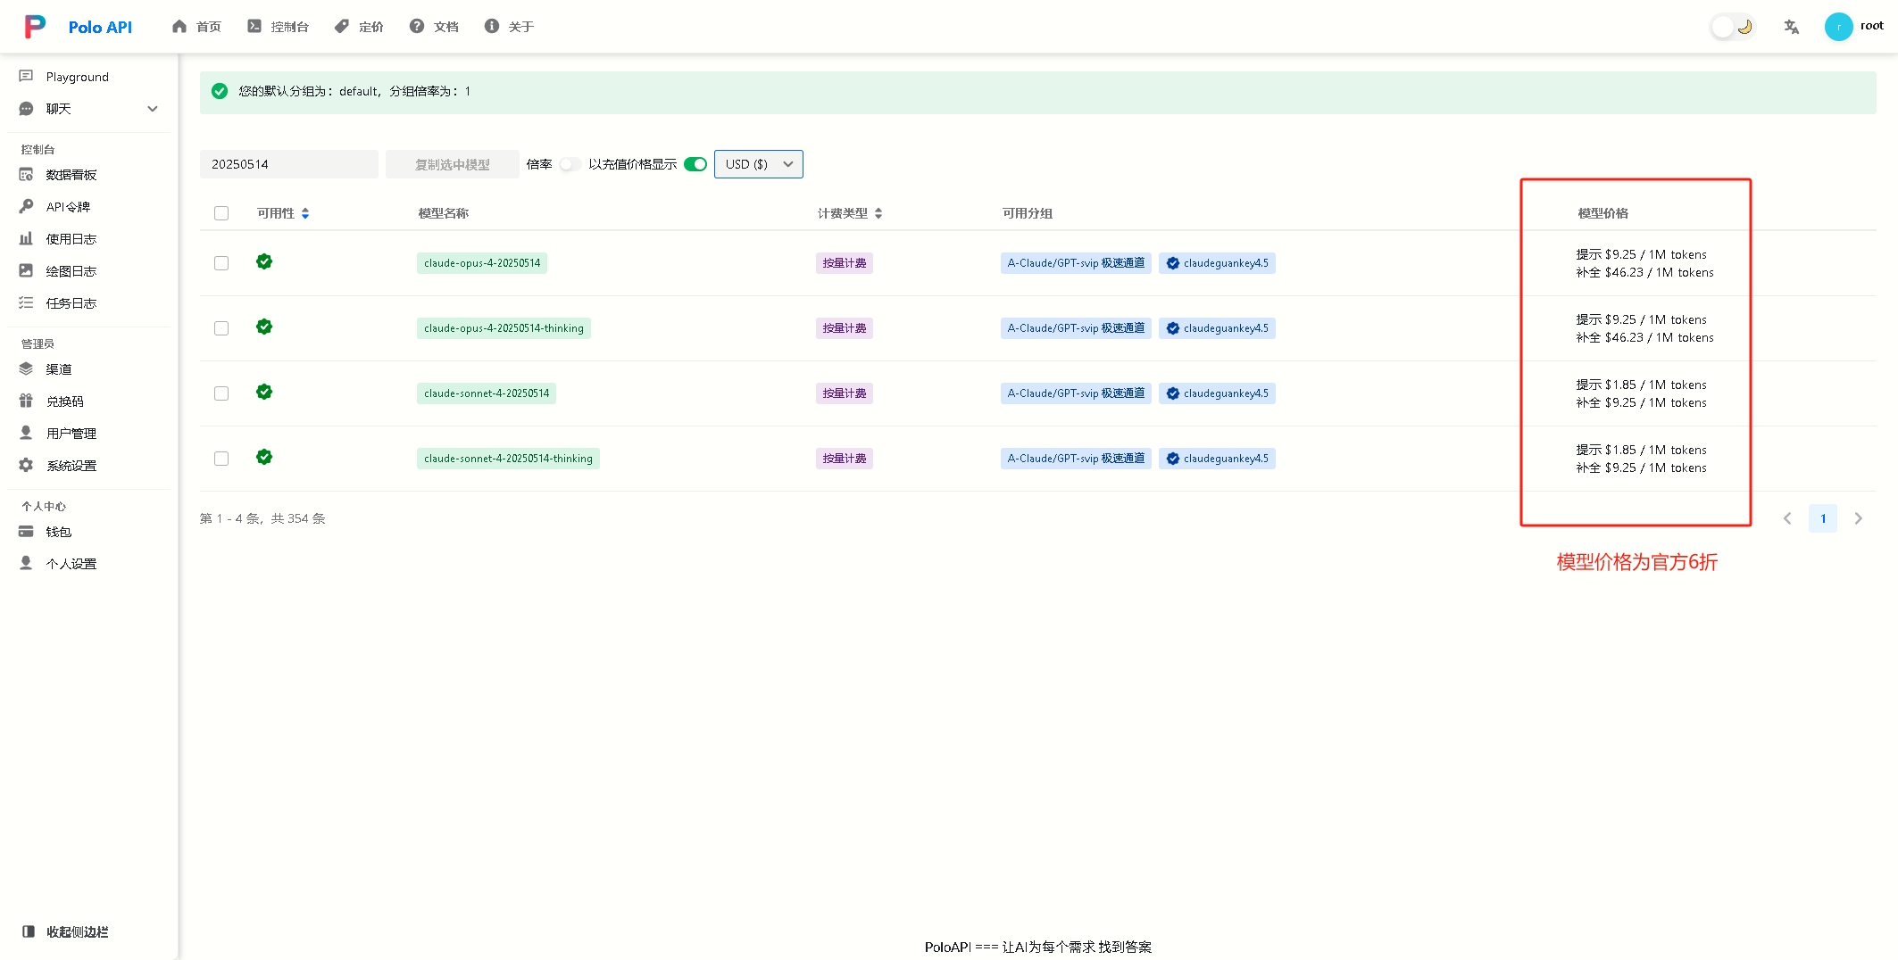This screenshot has width=1898, height=960.
Task: Click the 复制选中模型 button
Action: tap(453, 164)
